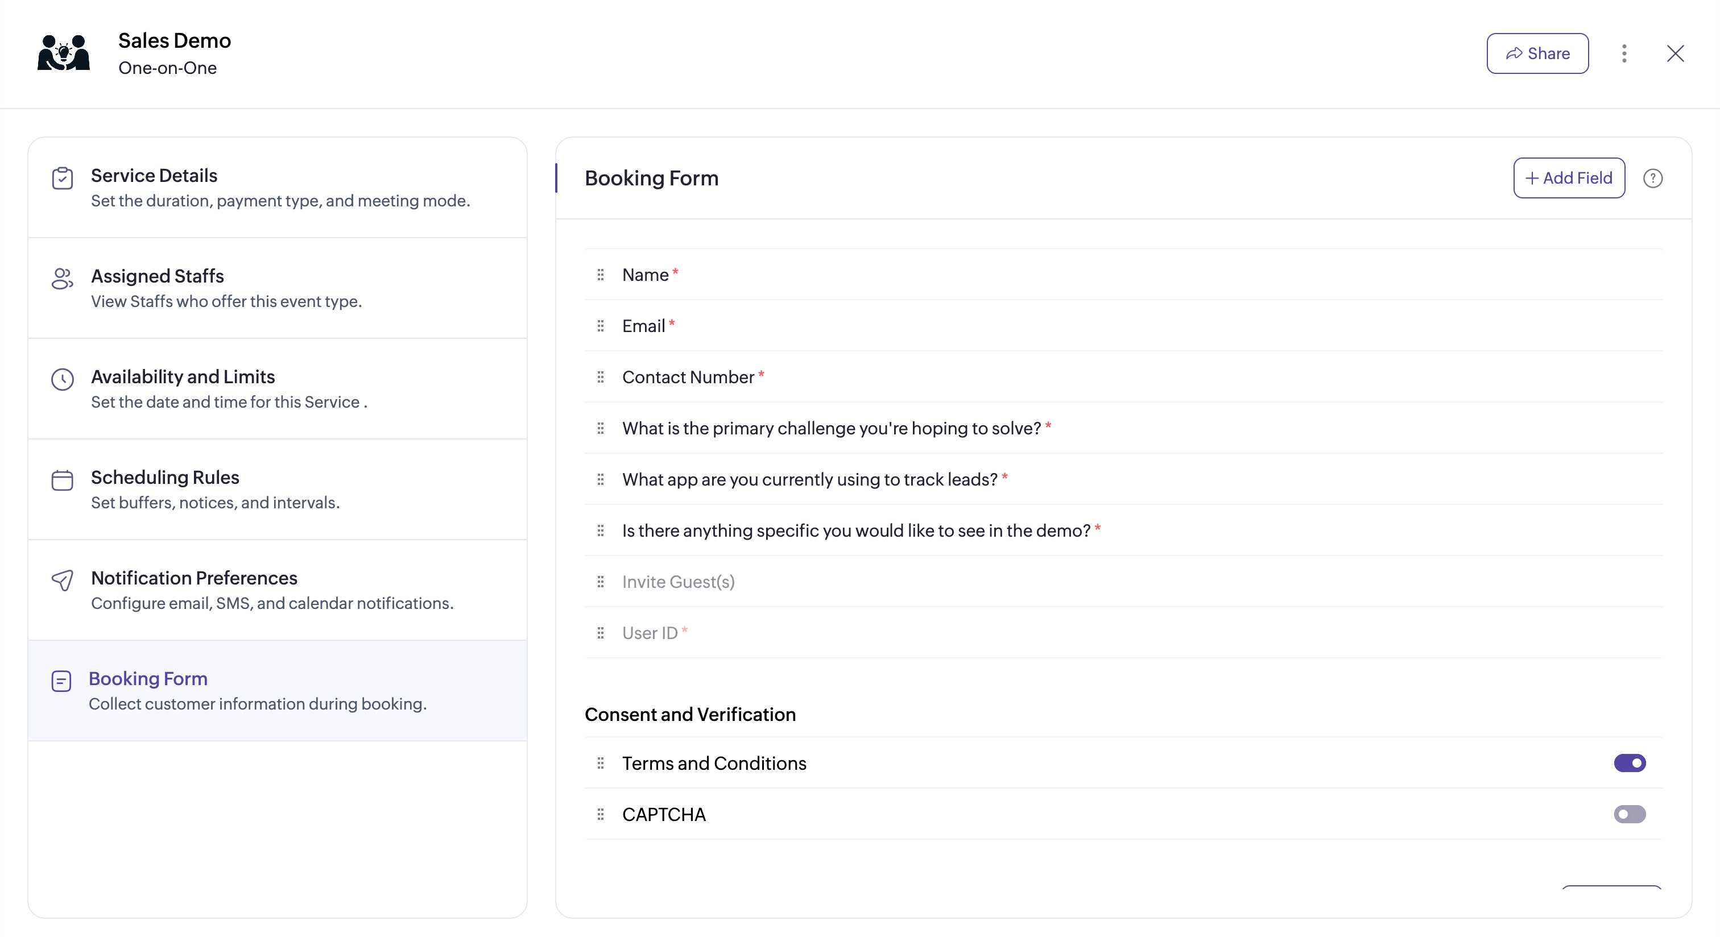Click the drag handle beside Name field

click(600, 275)
